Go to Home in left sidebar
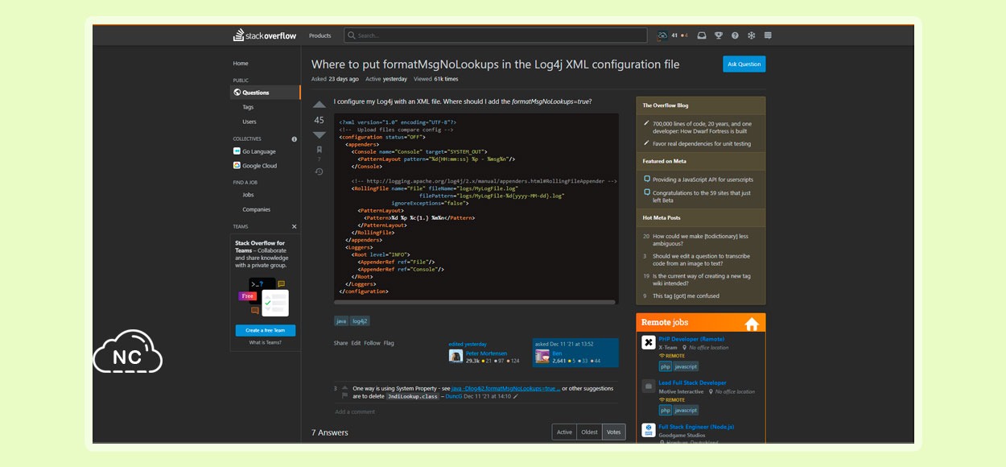 pos(241,64)
